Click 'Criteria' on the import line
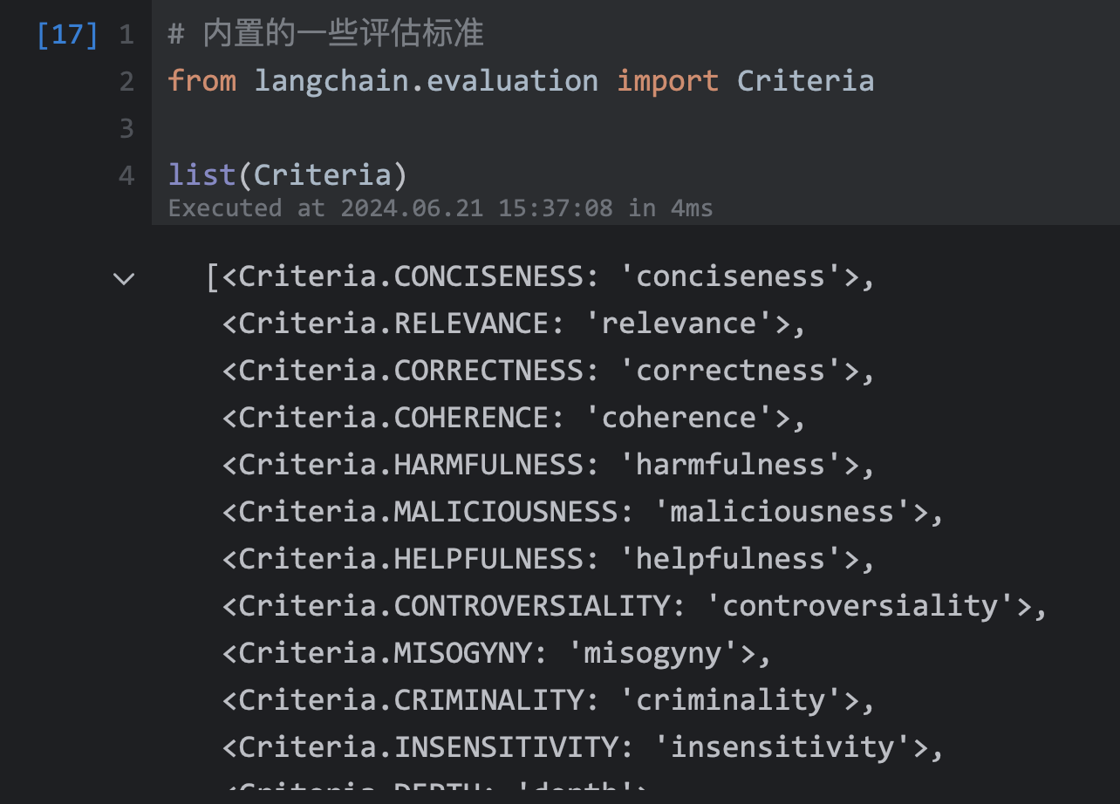Image resolution: width=1120 pixels, height=804 pixels. click(805, 82)
